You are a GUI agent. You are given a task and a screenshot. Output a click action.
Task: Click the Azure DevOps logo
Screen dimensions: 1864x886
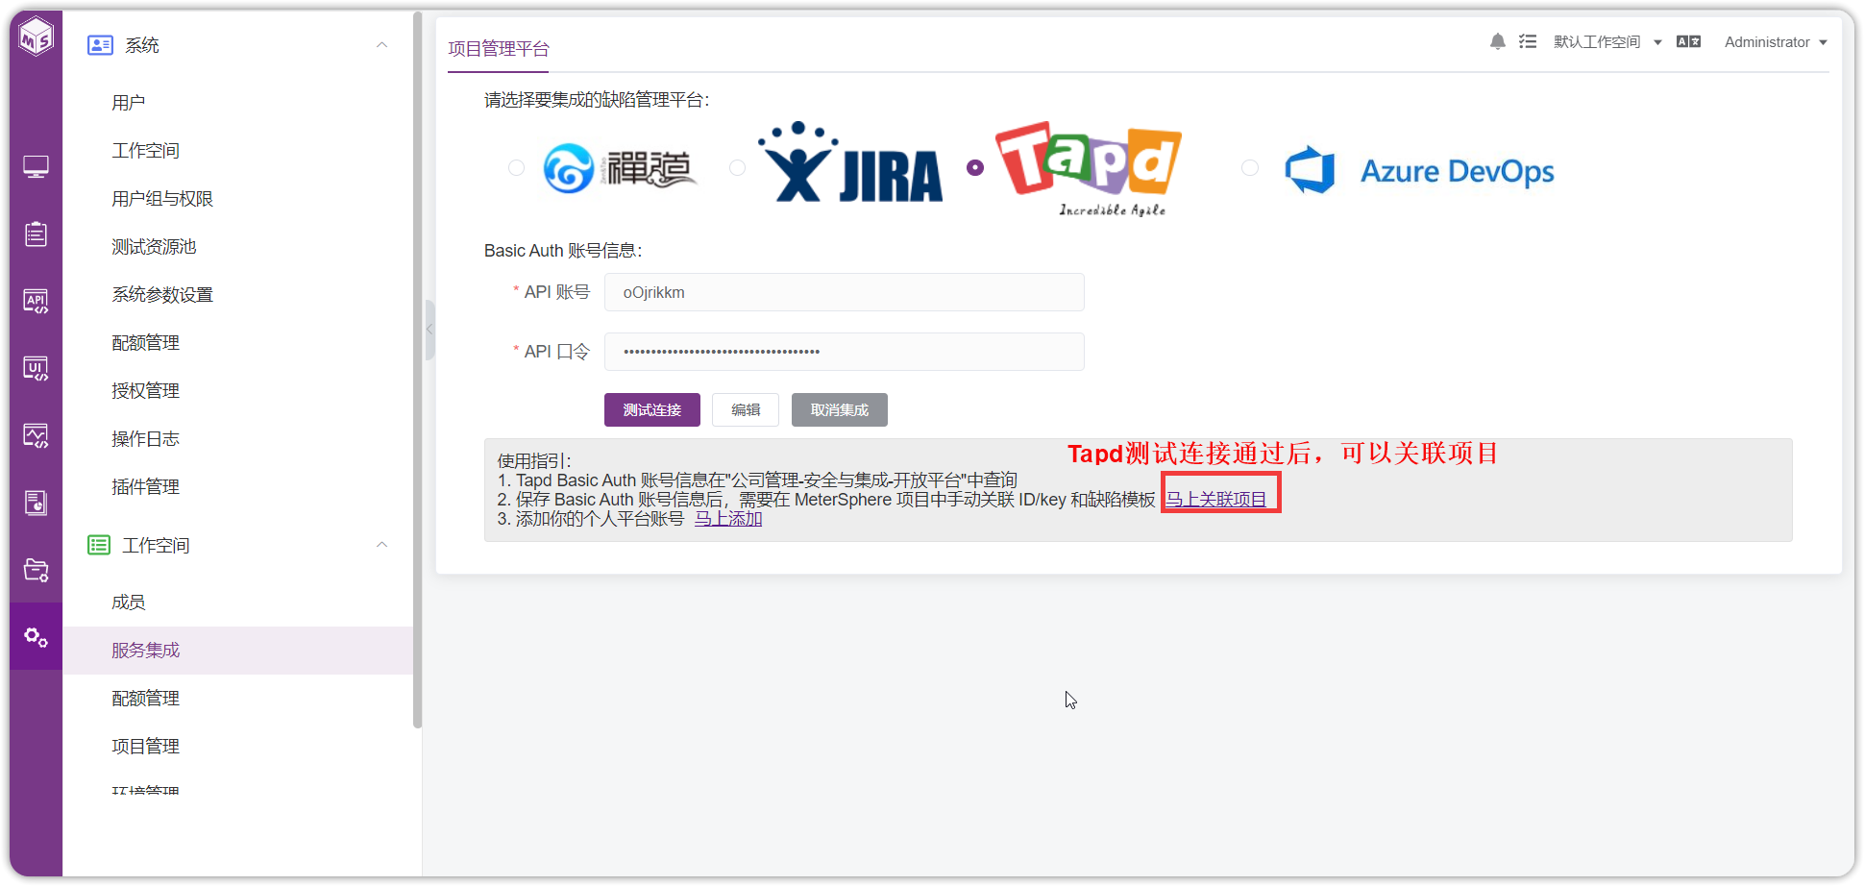click(1419, 171)
